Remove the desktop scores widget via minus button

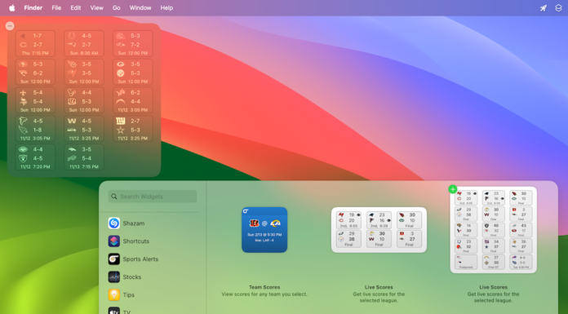[x=10, y=26]
